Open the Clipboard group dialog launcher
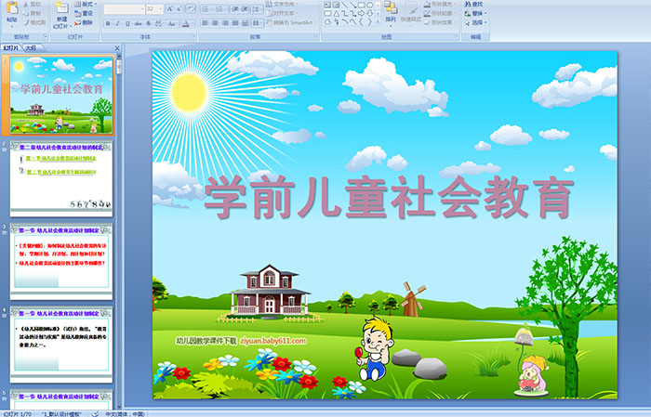The width and height of the screenshot is (651, 417). (45, 37)
